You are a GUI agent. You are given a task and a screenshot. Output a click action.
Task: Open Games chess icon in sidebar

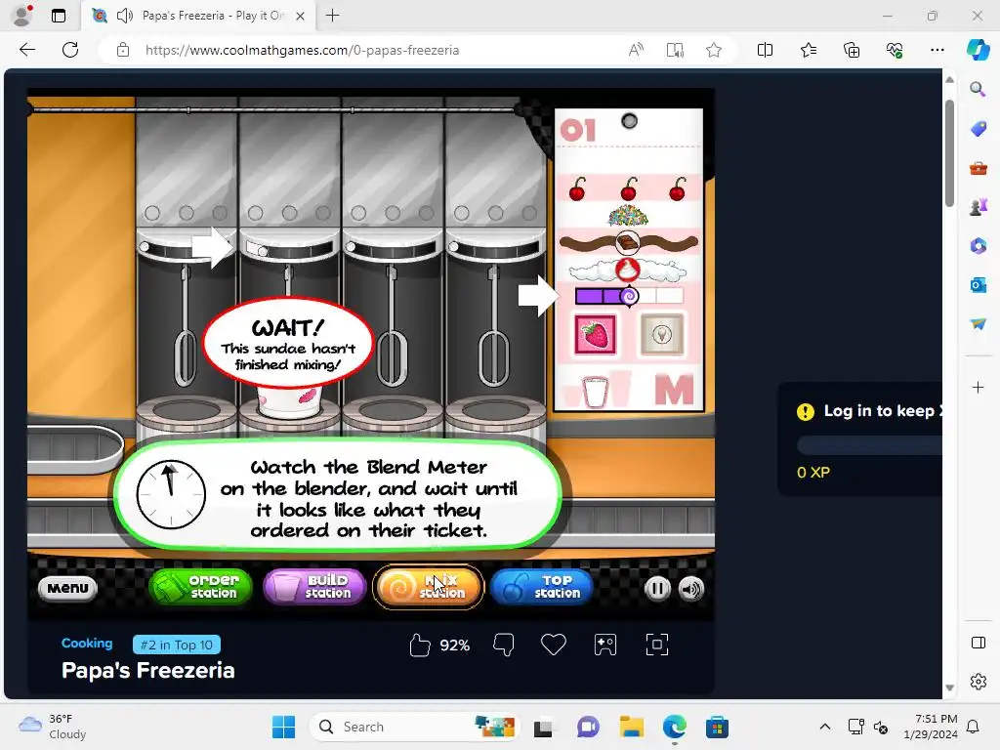click(978, 207)
